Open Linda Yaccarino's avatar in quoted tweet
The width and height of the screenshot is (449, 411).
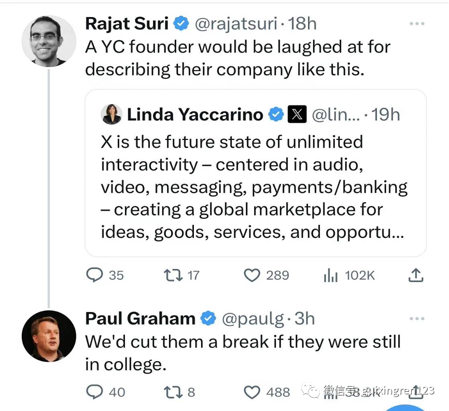tap(112, 115)
